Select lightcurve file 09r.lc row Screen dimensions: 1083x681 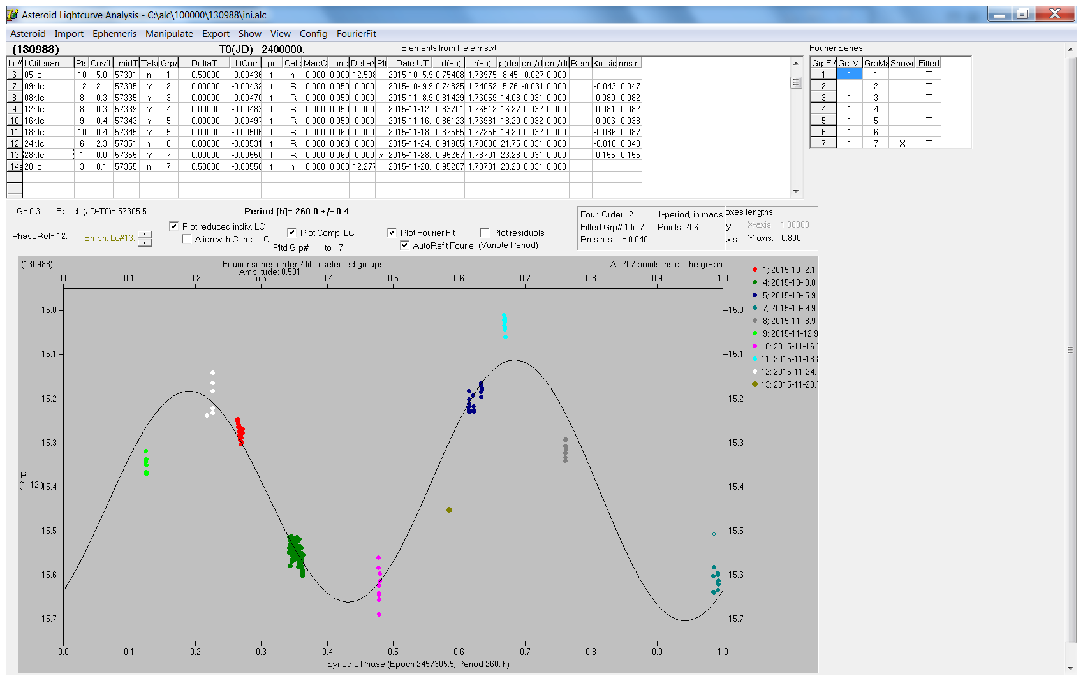pos(324,86)
